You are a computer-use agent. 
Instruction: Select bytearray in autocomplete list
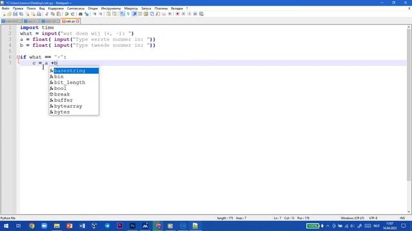click(x=74, y=106)
